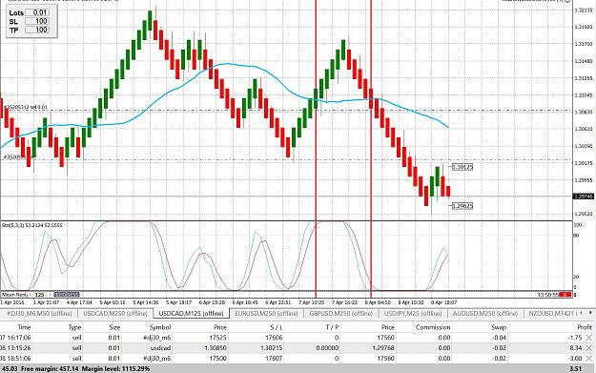Close the #dj30_m6 order showing -3.00 profit
The width and height of the screenshot is (596, 373).
(589, 358)
